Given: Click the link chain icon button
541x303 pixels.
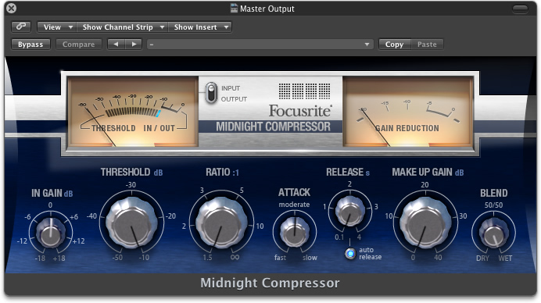Looking at the screenshot, I should point(21,27).
